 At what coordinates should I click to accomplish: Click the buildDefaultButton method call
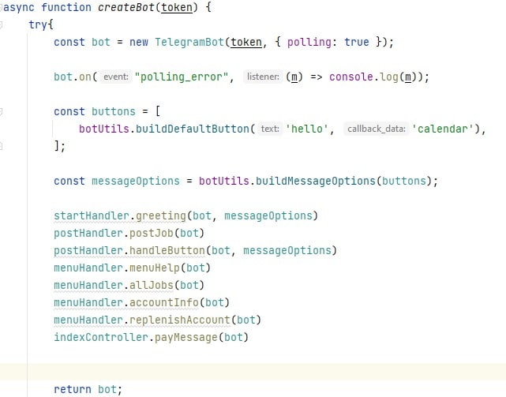tap(193, 129)
